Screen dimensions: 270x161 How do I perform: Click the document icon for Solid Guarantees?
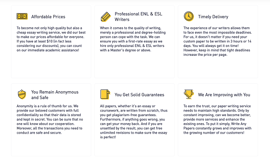pyautogui.click(x=105, y=95)
